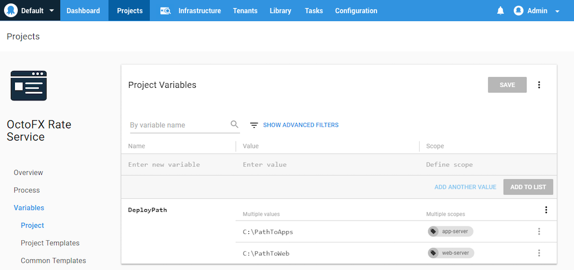Viewport: 574px width, 270px height.
Task: Click the Value column header
Action: point(251,146)
